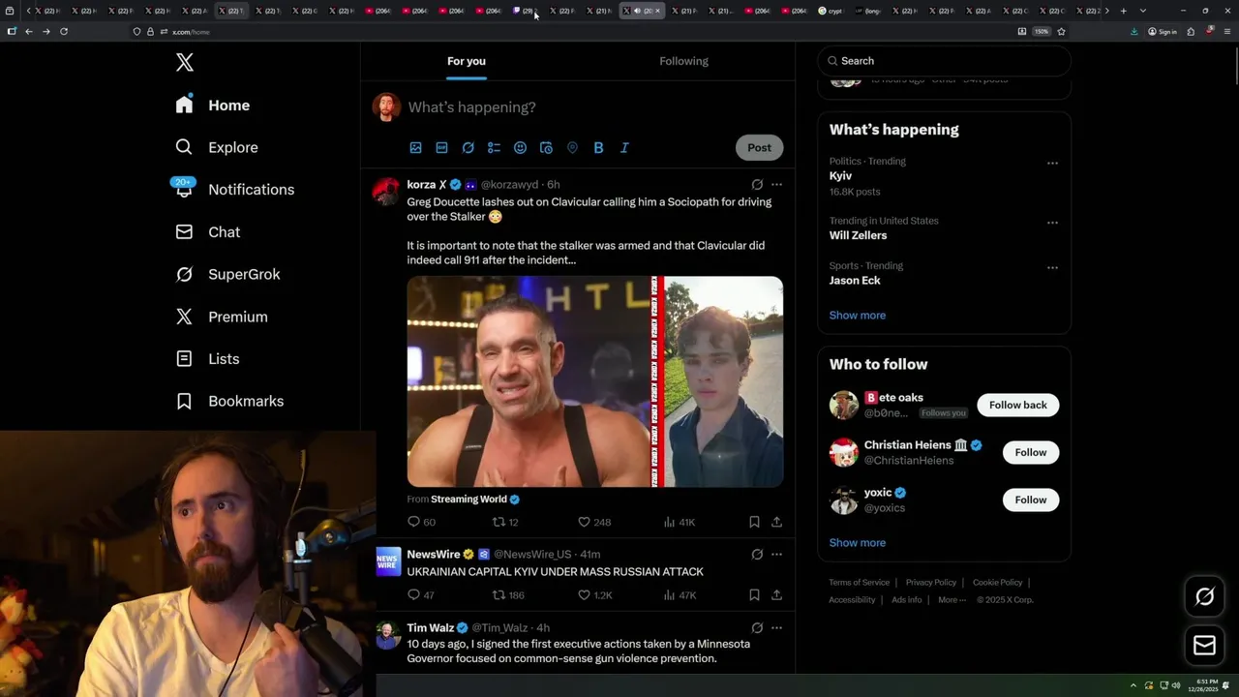Tag a location in the post
Screen dimensions: 1239x697
click(572, 148)
